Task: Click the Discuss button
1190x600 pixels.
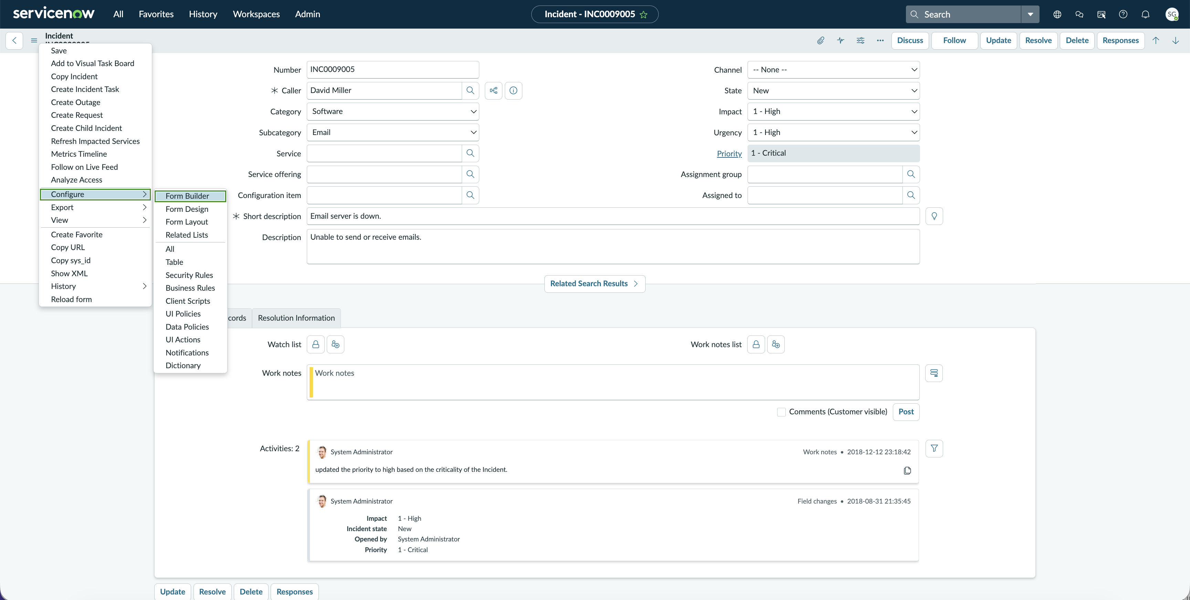Action: [910, 40]
